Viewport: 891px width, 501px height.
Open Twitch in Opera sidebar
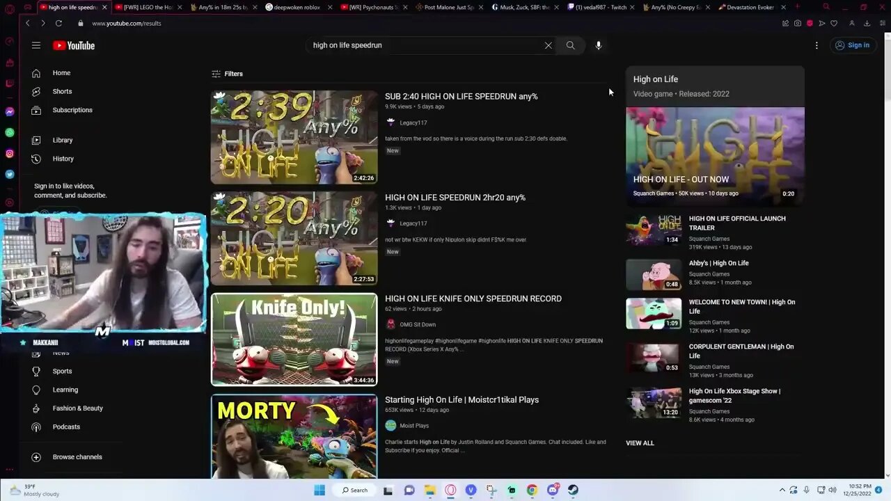[10, 83]
